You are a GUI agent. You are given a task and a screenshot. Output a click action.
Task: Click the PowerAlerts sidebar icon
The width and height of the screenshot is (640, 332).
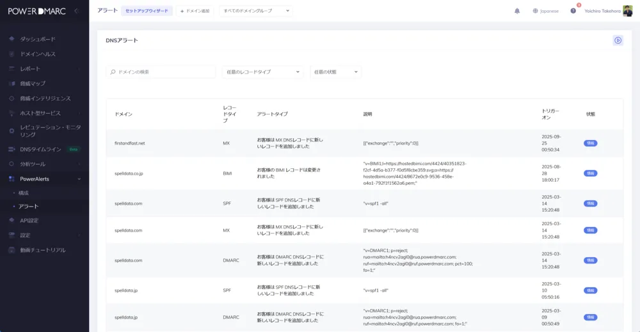12,178
